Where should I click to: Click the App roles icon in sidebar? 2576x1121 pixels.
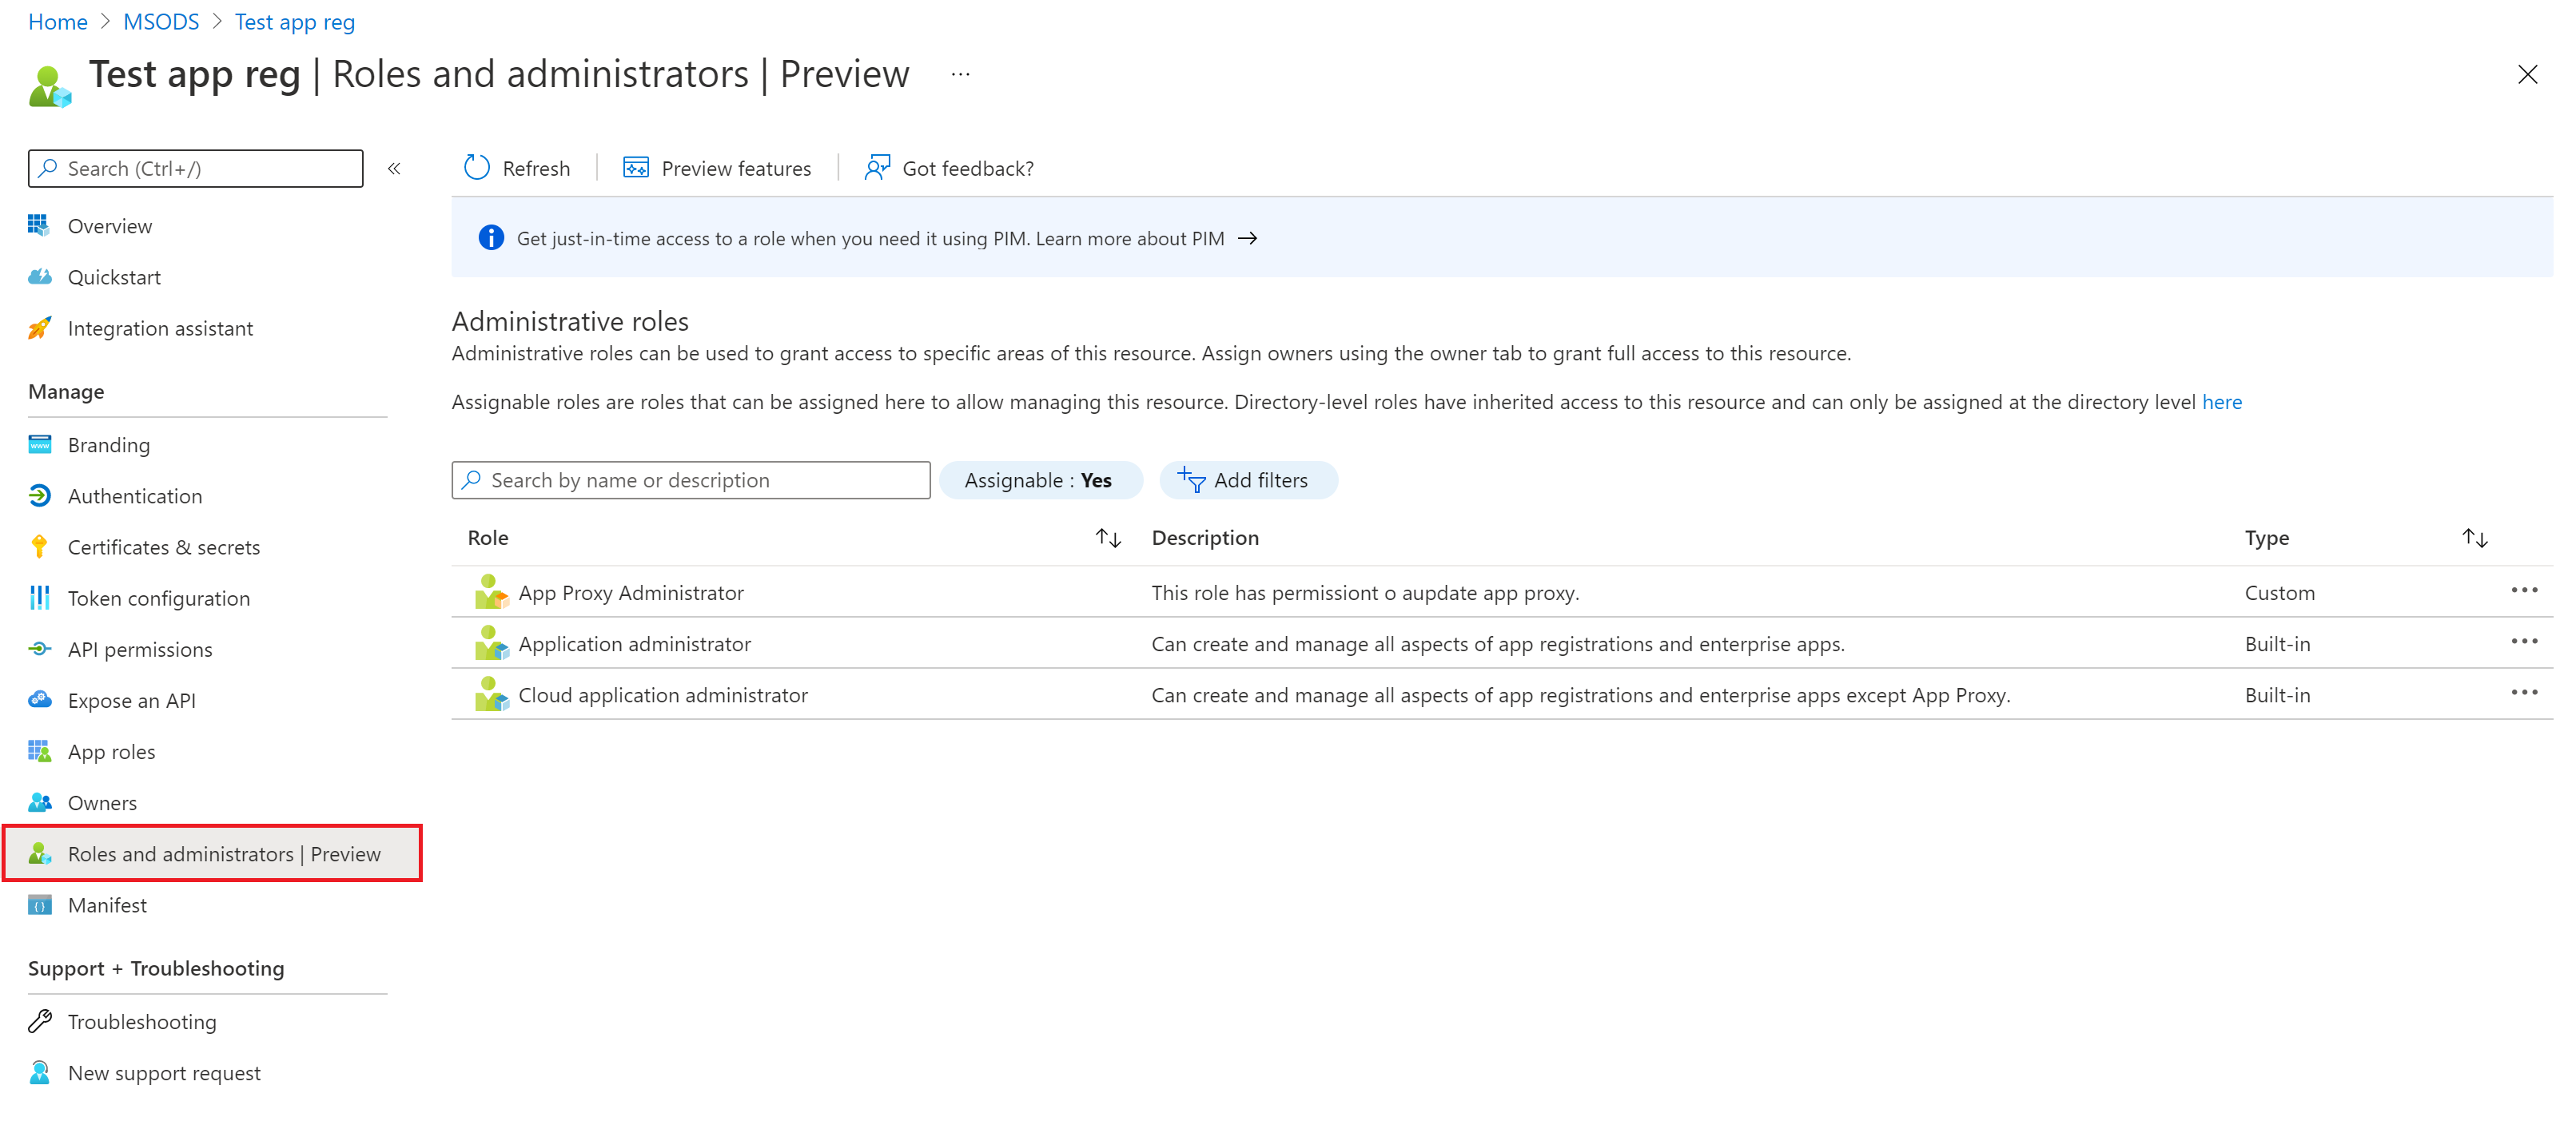pos(41,750)
